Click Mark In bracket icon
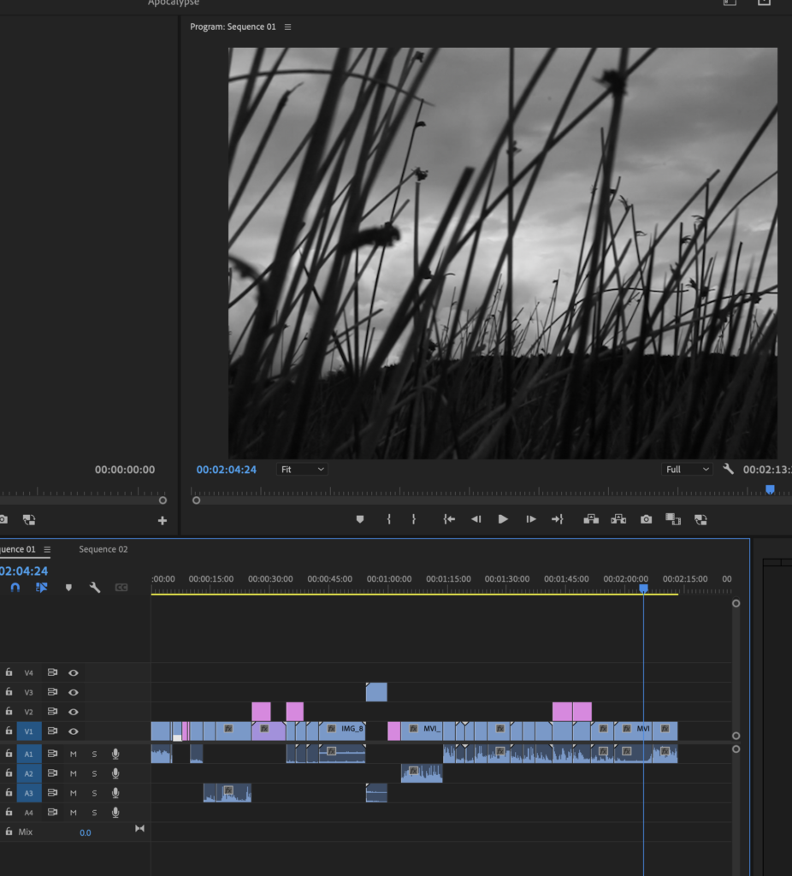 (x=388, y=519)
